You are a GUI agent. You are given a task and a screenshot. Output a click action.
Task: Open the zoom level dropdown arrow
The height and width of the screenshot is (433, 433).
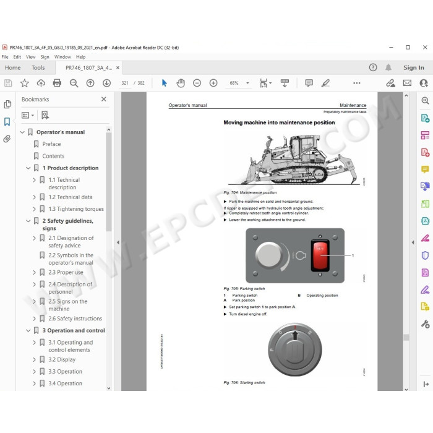[x=247, y=83]
